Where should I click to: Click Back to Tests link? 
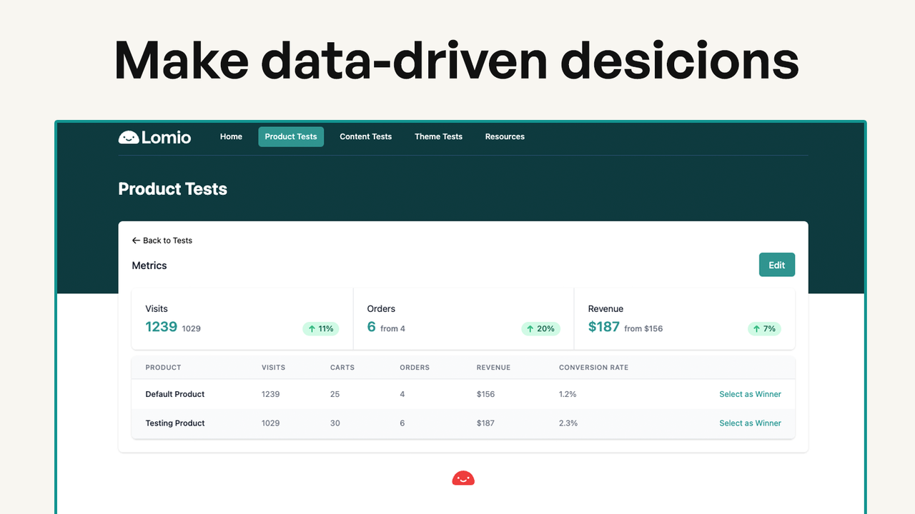162,241
